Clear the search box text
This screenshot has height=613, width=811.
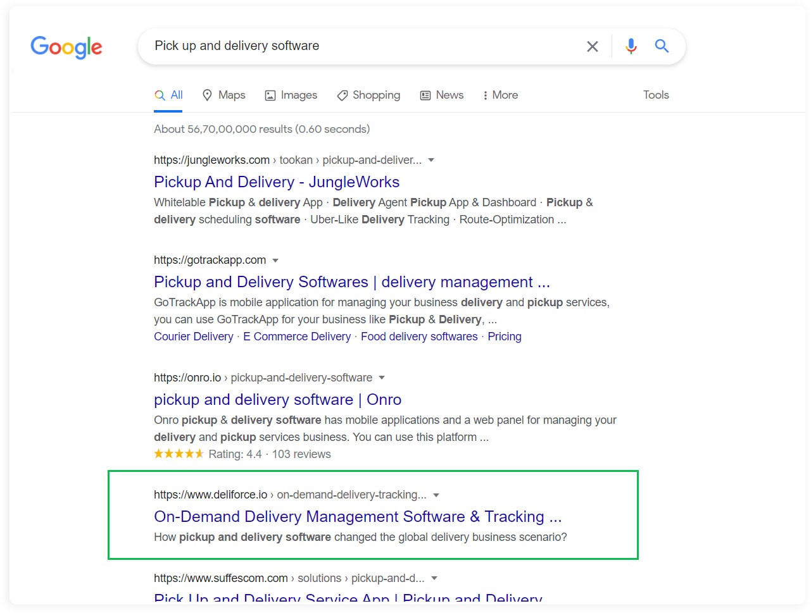pos(592,46)
